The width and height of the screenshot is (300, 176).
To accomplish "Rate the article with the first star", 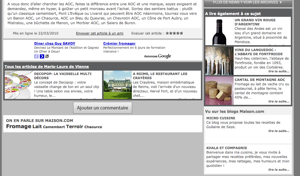I will (x=167, y=33).
